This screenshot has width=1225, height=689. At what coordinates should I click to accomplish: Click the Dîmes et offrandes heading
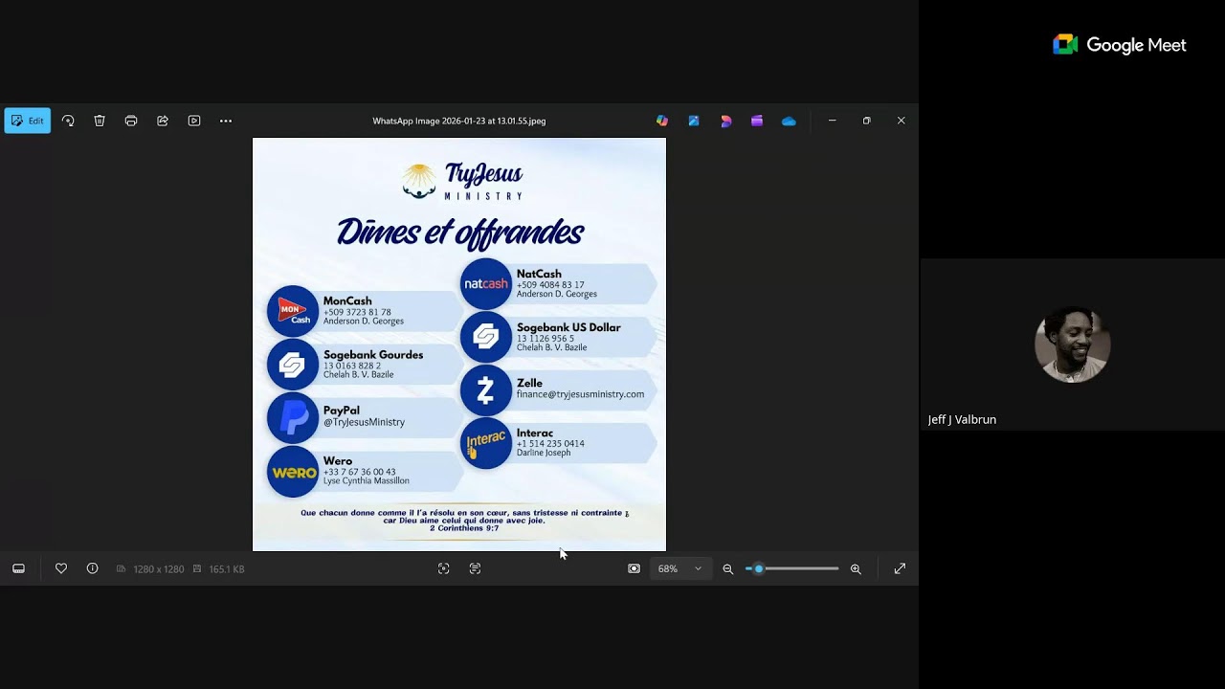click(x=460, y=233)
